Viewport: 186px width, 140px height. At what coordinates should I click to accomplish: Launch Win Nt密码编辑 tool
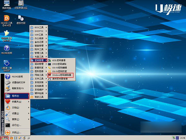[61, 68]
